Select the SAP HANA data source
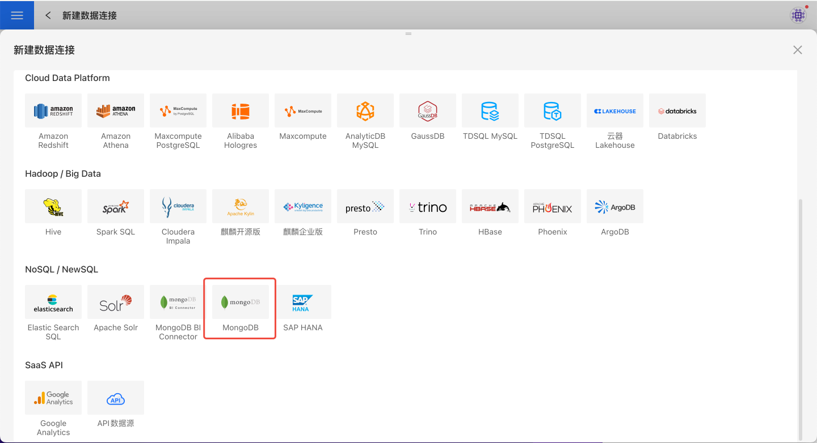The height and width of the screenshot is (443, 817). (x=303, y=303)
